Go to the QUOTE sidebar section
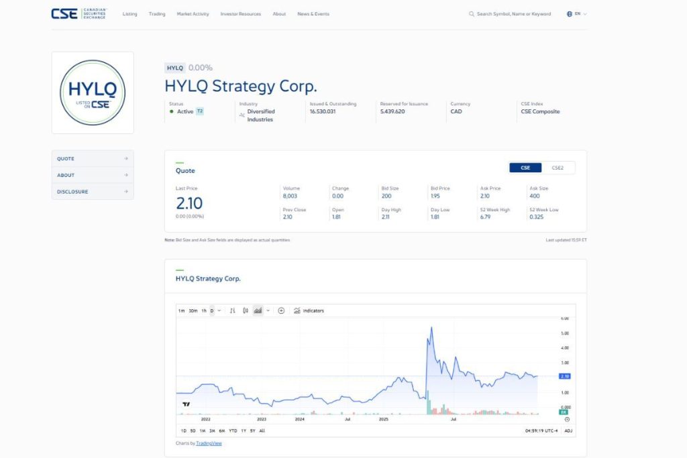The image size is (687, 458). tap(93, 158)
